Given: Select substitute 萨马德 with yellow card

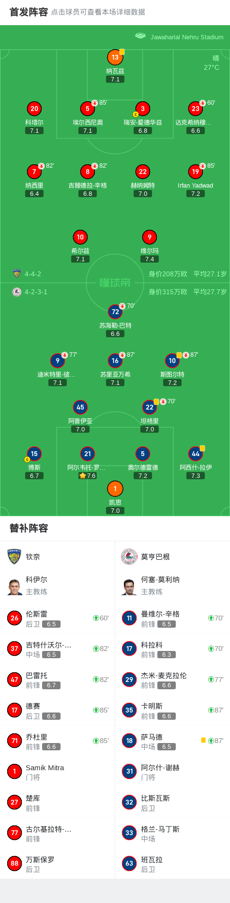Looking at the screenshot, I should [x=172, y=741].
